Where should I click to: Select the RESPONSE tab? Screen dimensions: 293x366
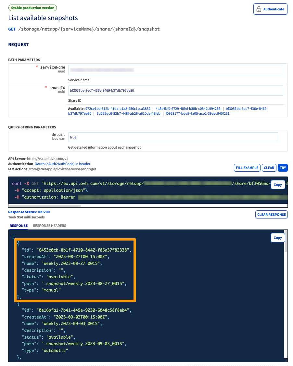19,226
